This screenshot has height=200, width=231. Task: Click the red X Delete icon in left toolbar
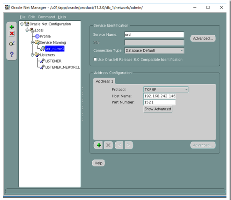[x=12, y=33]
